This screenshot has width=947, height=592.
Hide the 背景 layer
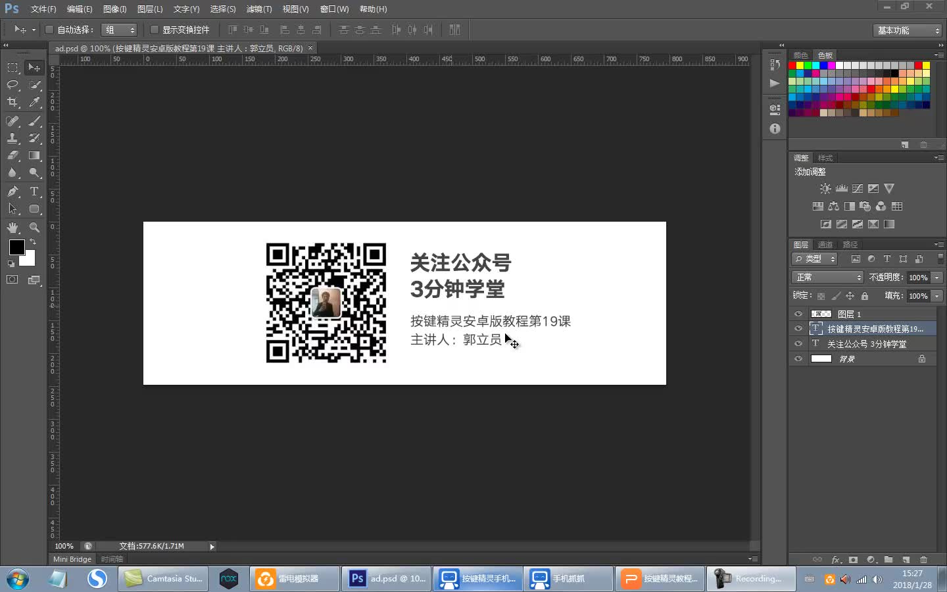pyautogui.click(x=798, y=358)
